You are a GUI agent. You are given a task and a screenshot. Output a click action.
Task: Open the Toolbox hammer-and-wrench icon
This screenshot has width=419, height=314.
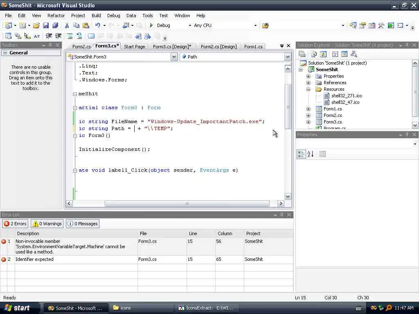point(381,25)
